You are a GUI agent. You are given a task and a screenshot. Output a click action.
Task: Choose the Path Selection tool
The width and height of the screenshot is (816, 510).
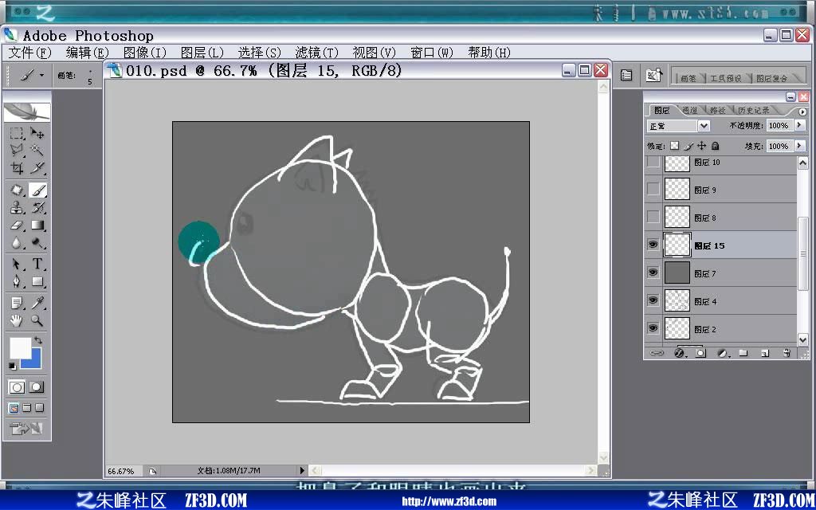coord(17,264)
